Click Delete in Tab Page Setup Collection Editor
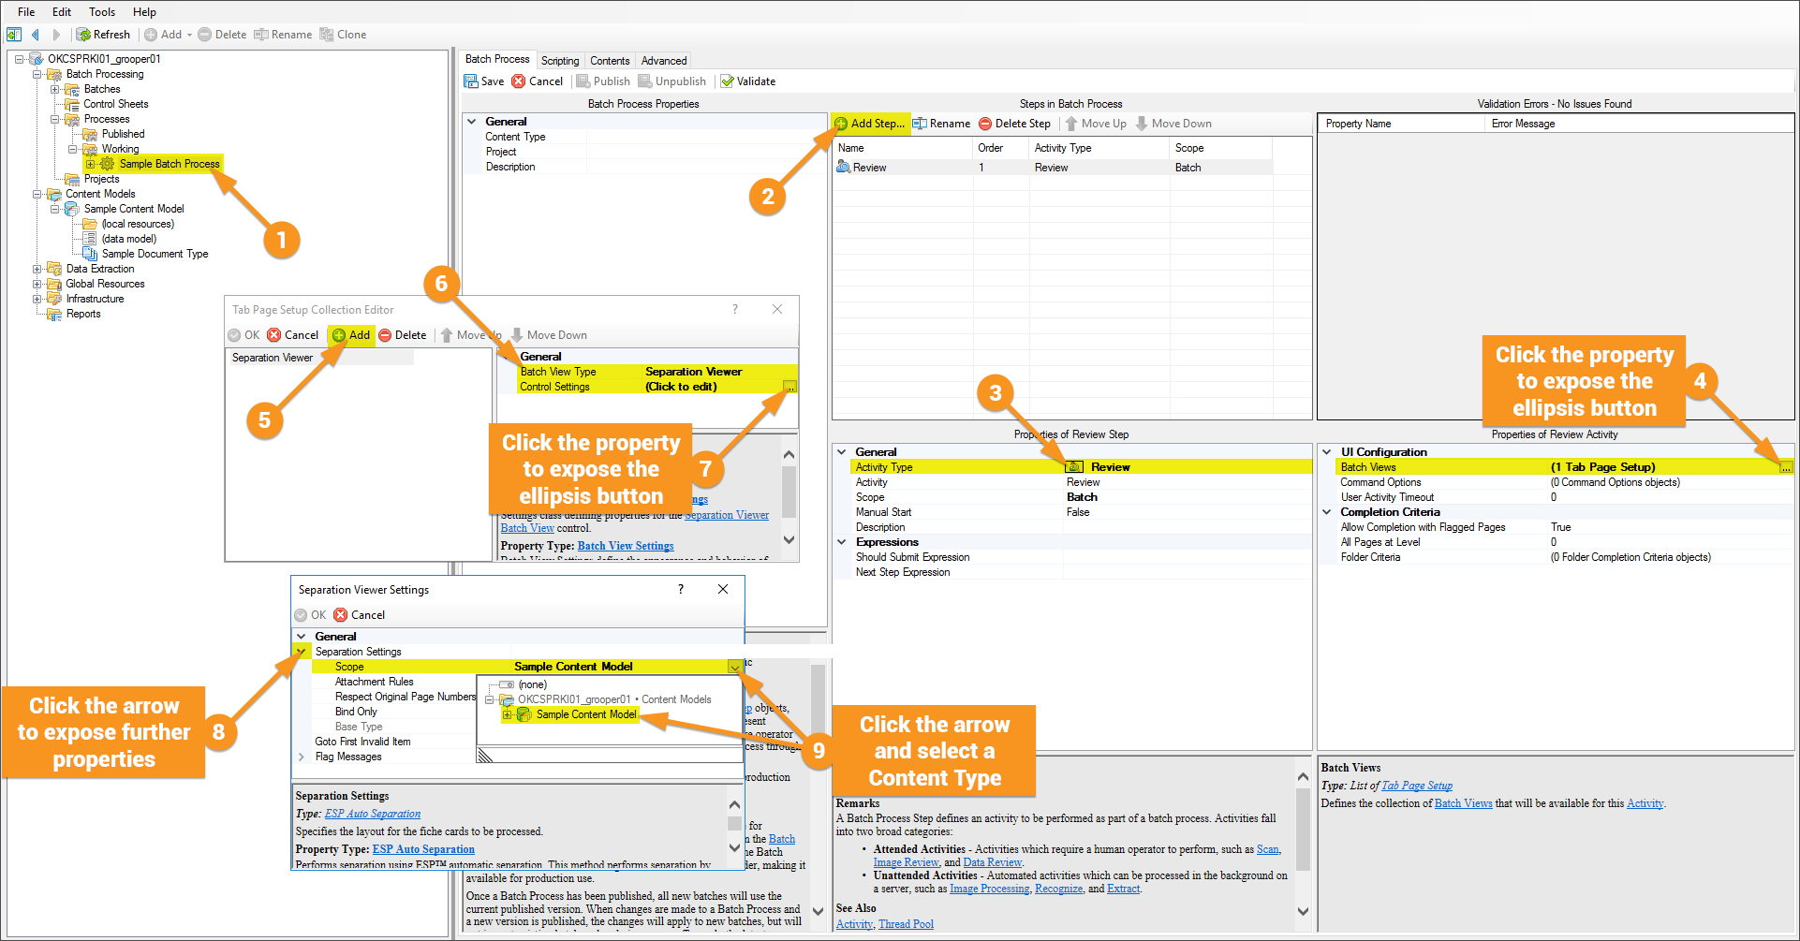 tap(403, 335)
